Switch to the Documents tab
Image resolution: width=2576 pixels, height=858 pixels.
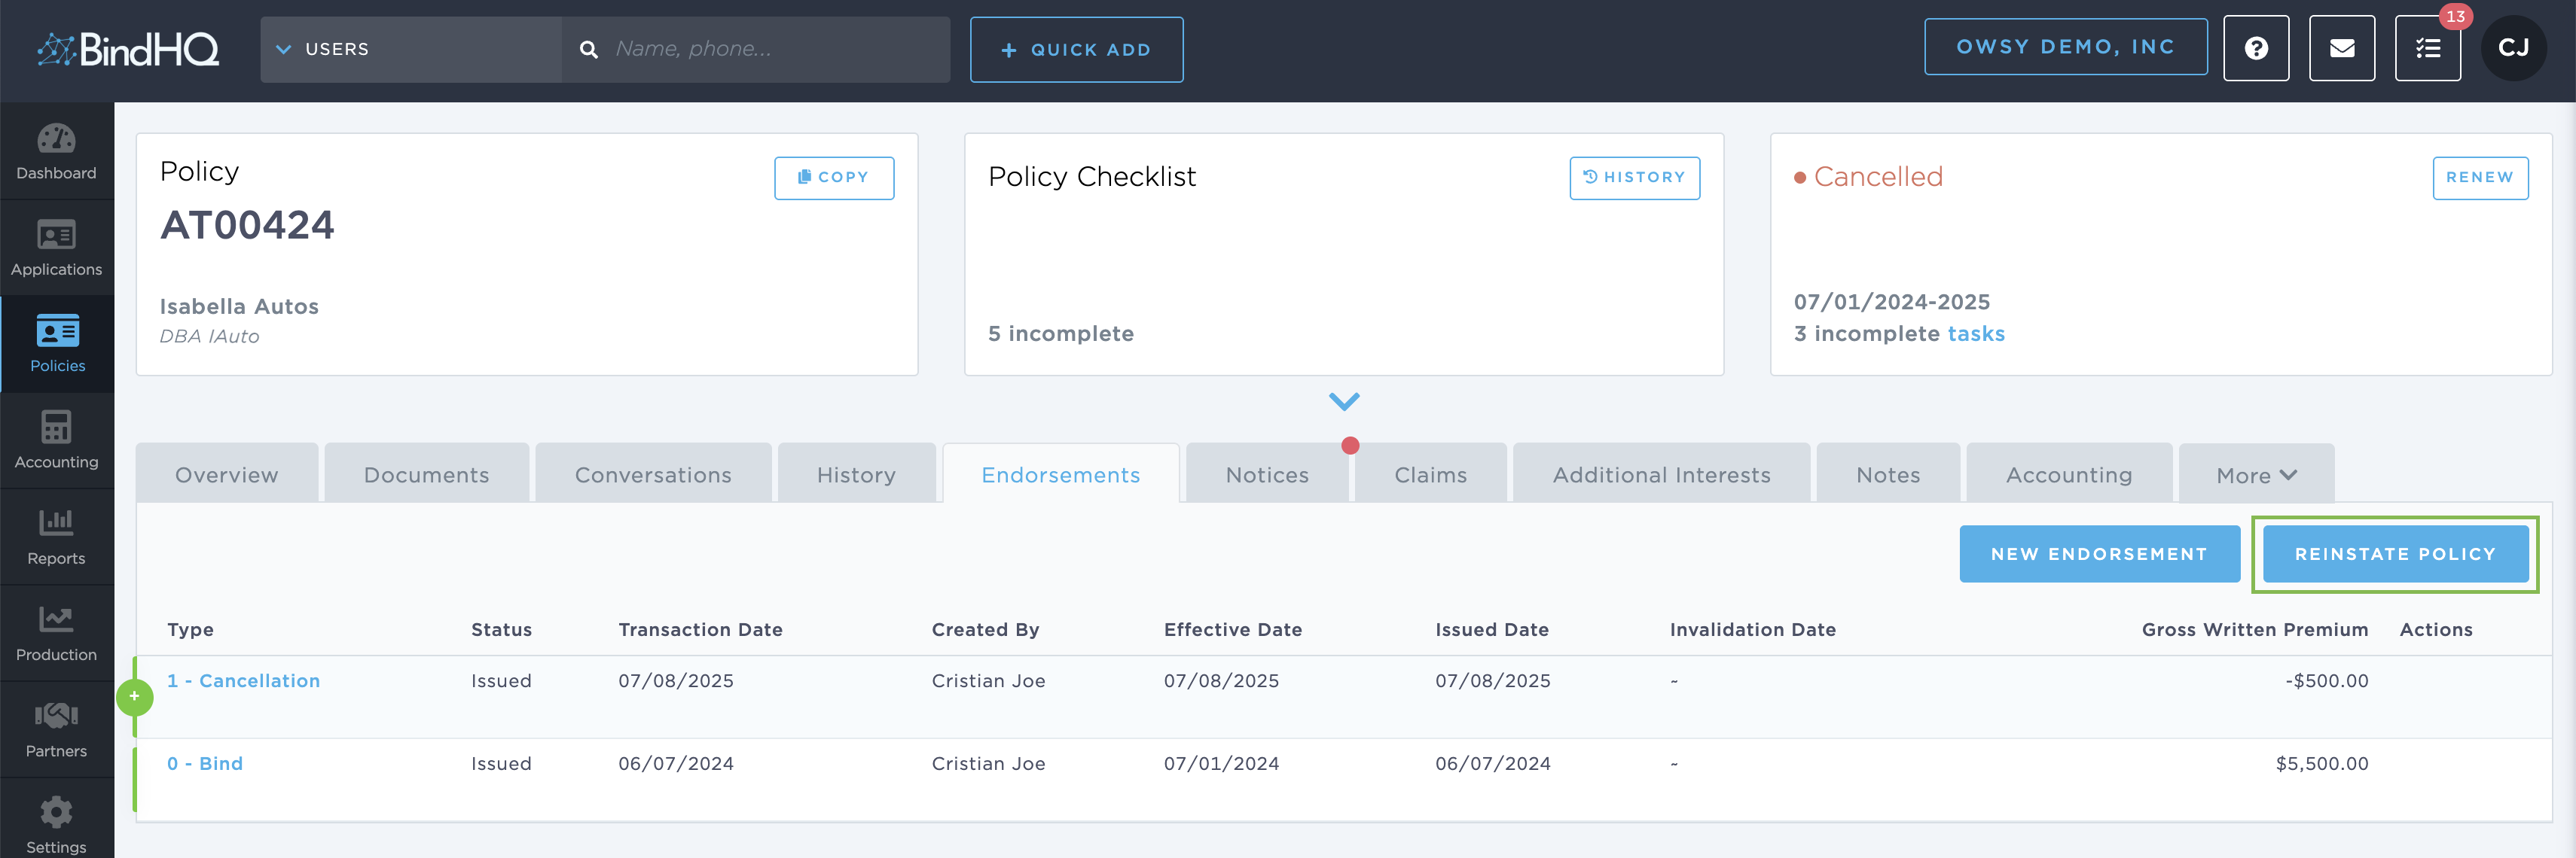click(426, 476)
